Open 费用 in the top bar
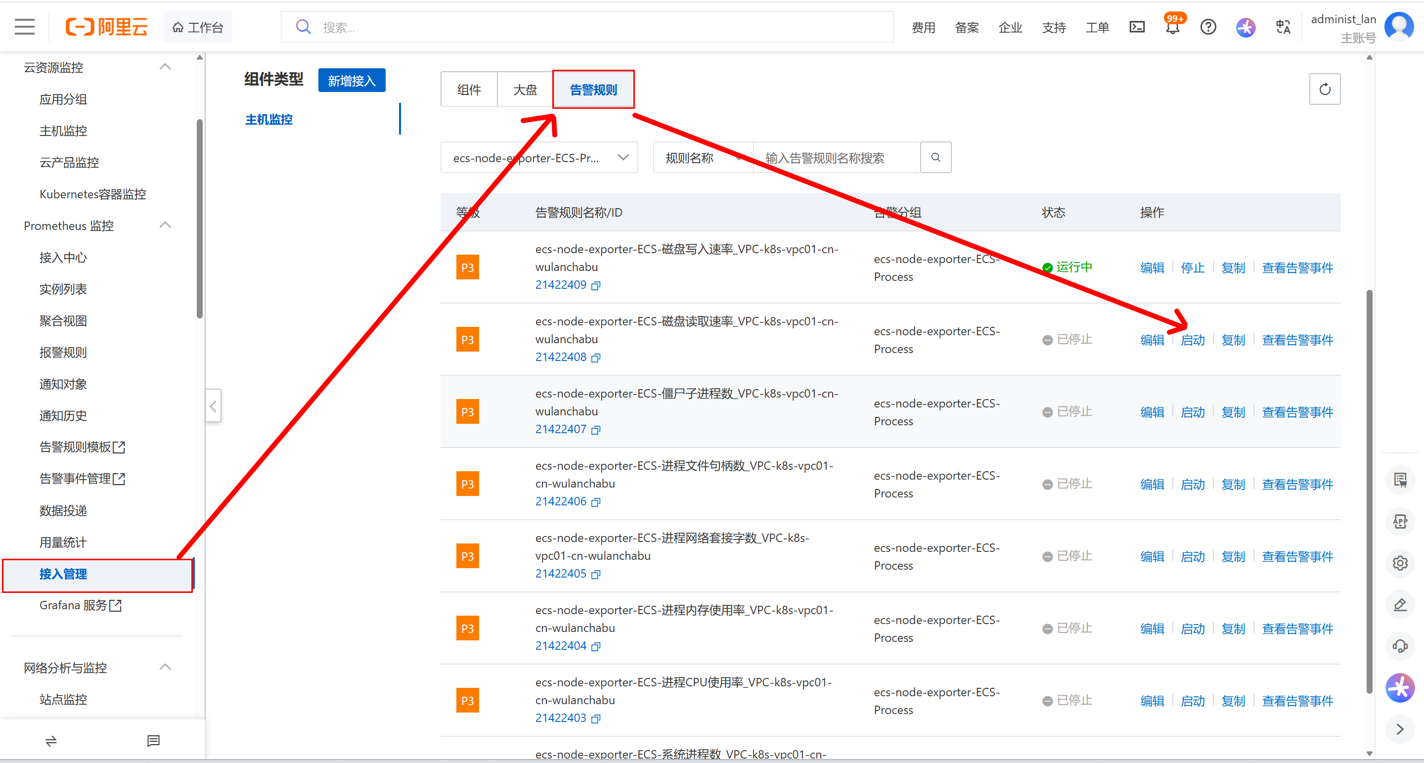 click(923, 27)
